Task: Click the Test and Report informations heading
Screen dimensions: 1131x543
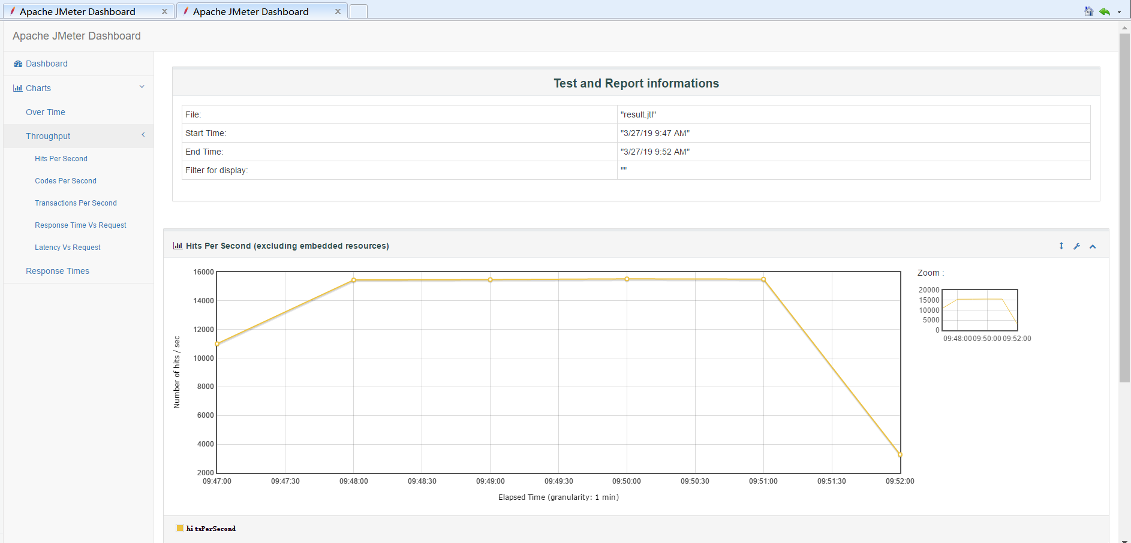Action: coord(636,83)
